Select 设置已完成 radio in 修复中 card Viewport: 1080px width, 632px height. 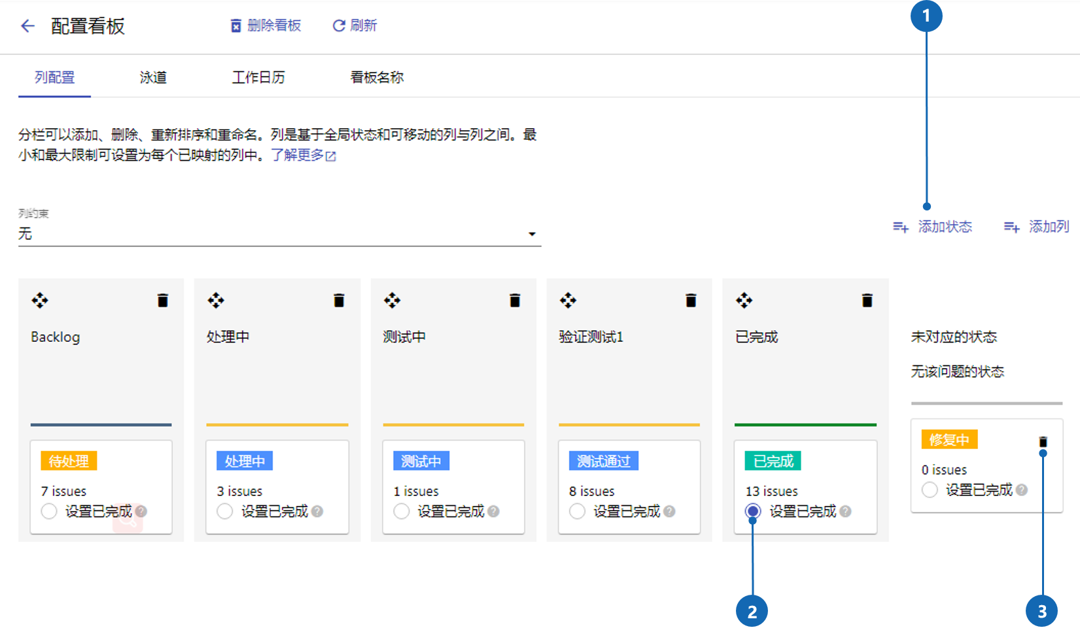point(930,490)
